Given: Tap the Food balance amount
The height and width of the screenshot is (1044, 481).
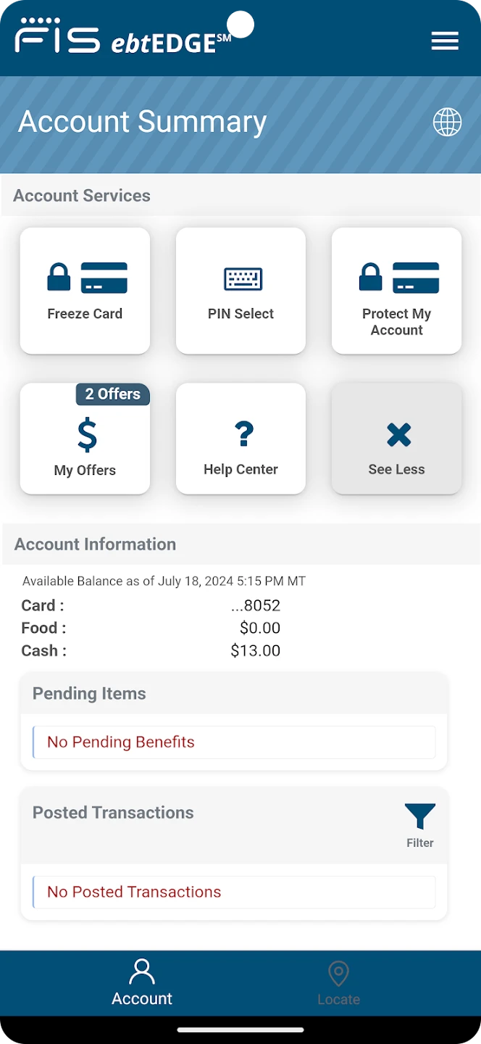Looking at the screenshot, I should (x=259, y=628).
